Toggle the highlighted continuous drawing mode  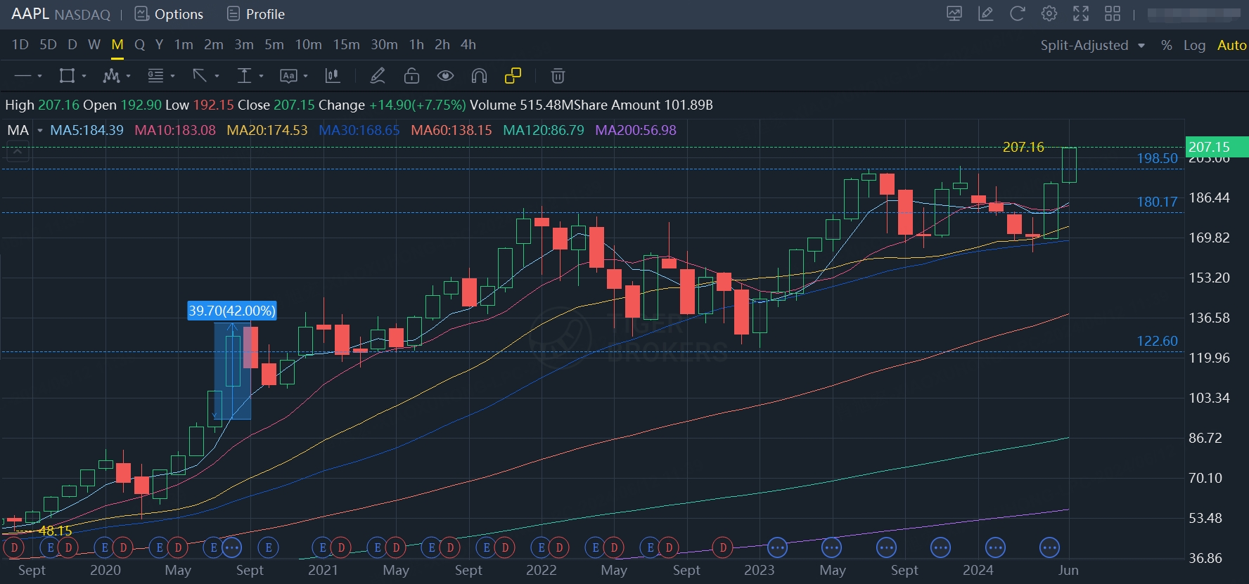coord(513,75)
